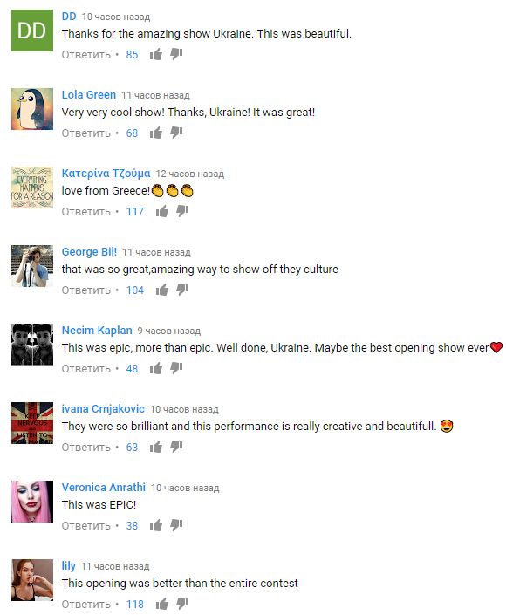Open Lola Green's channel name link
This screenshot has height=615, width=506.
tap(89, 95)
